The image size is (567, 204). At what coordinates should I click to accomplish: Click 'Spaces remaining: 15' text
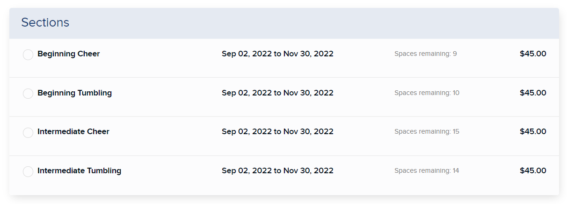(x=427, y=131)
